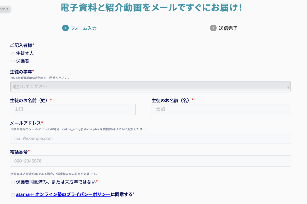
Task: Select the 保護者 radio button
Action: tap(13, 61)
